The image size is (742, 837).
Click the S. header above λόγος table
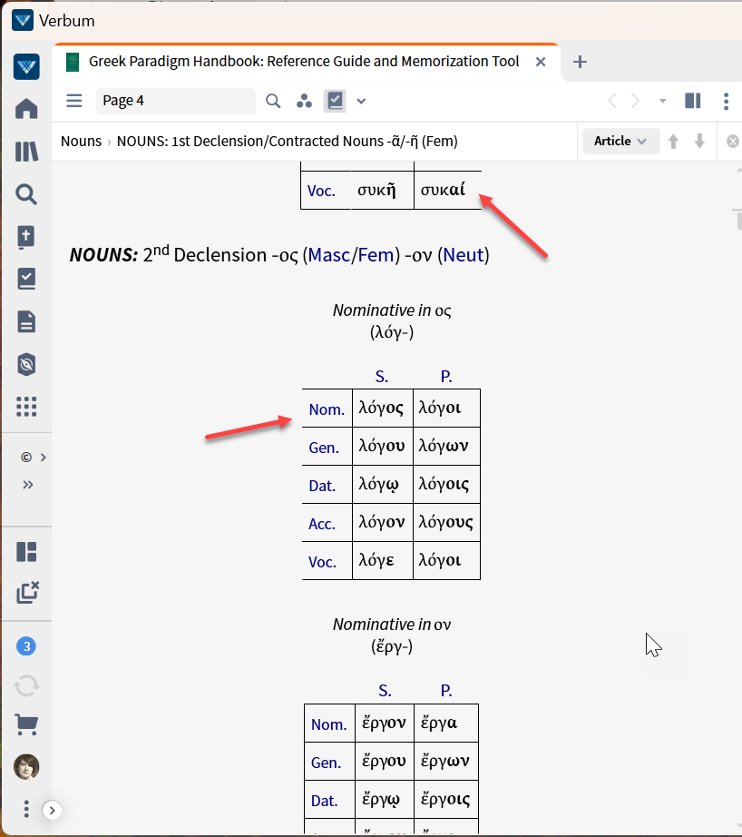pyautogui.click(x=381, y=377)
